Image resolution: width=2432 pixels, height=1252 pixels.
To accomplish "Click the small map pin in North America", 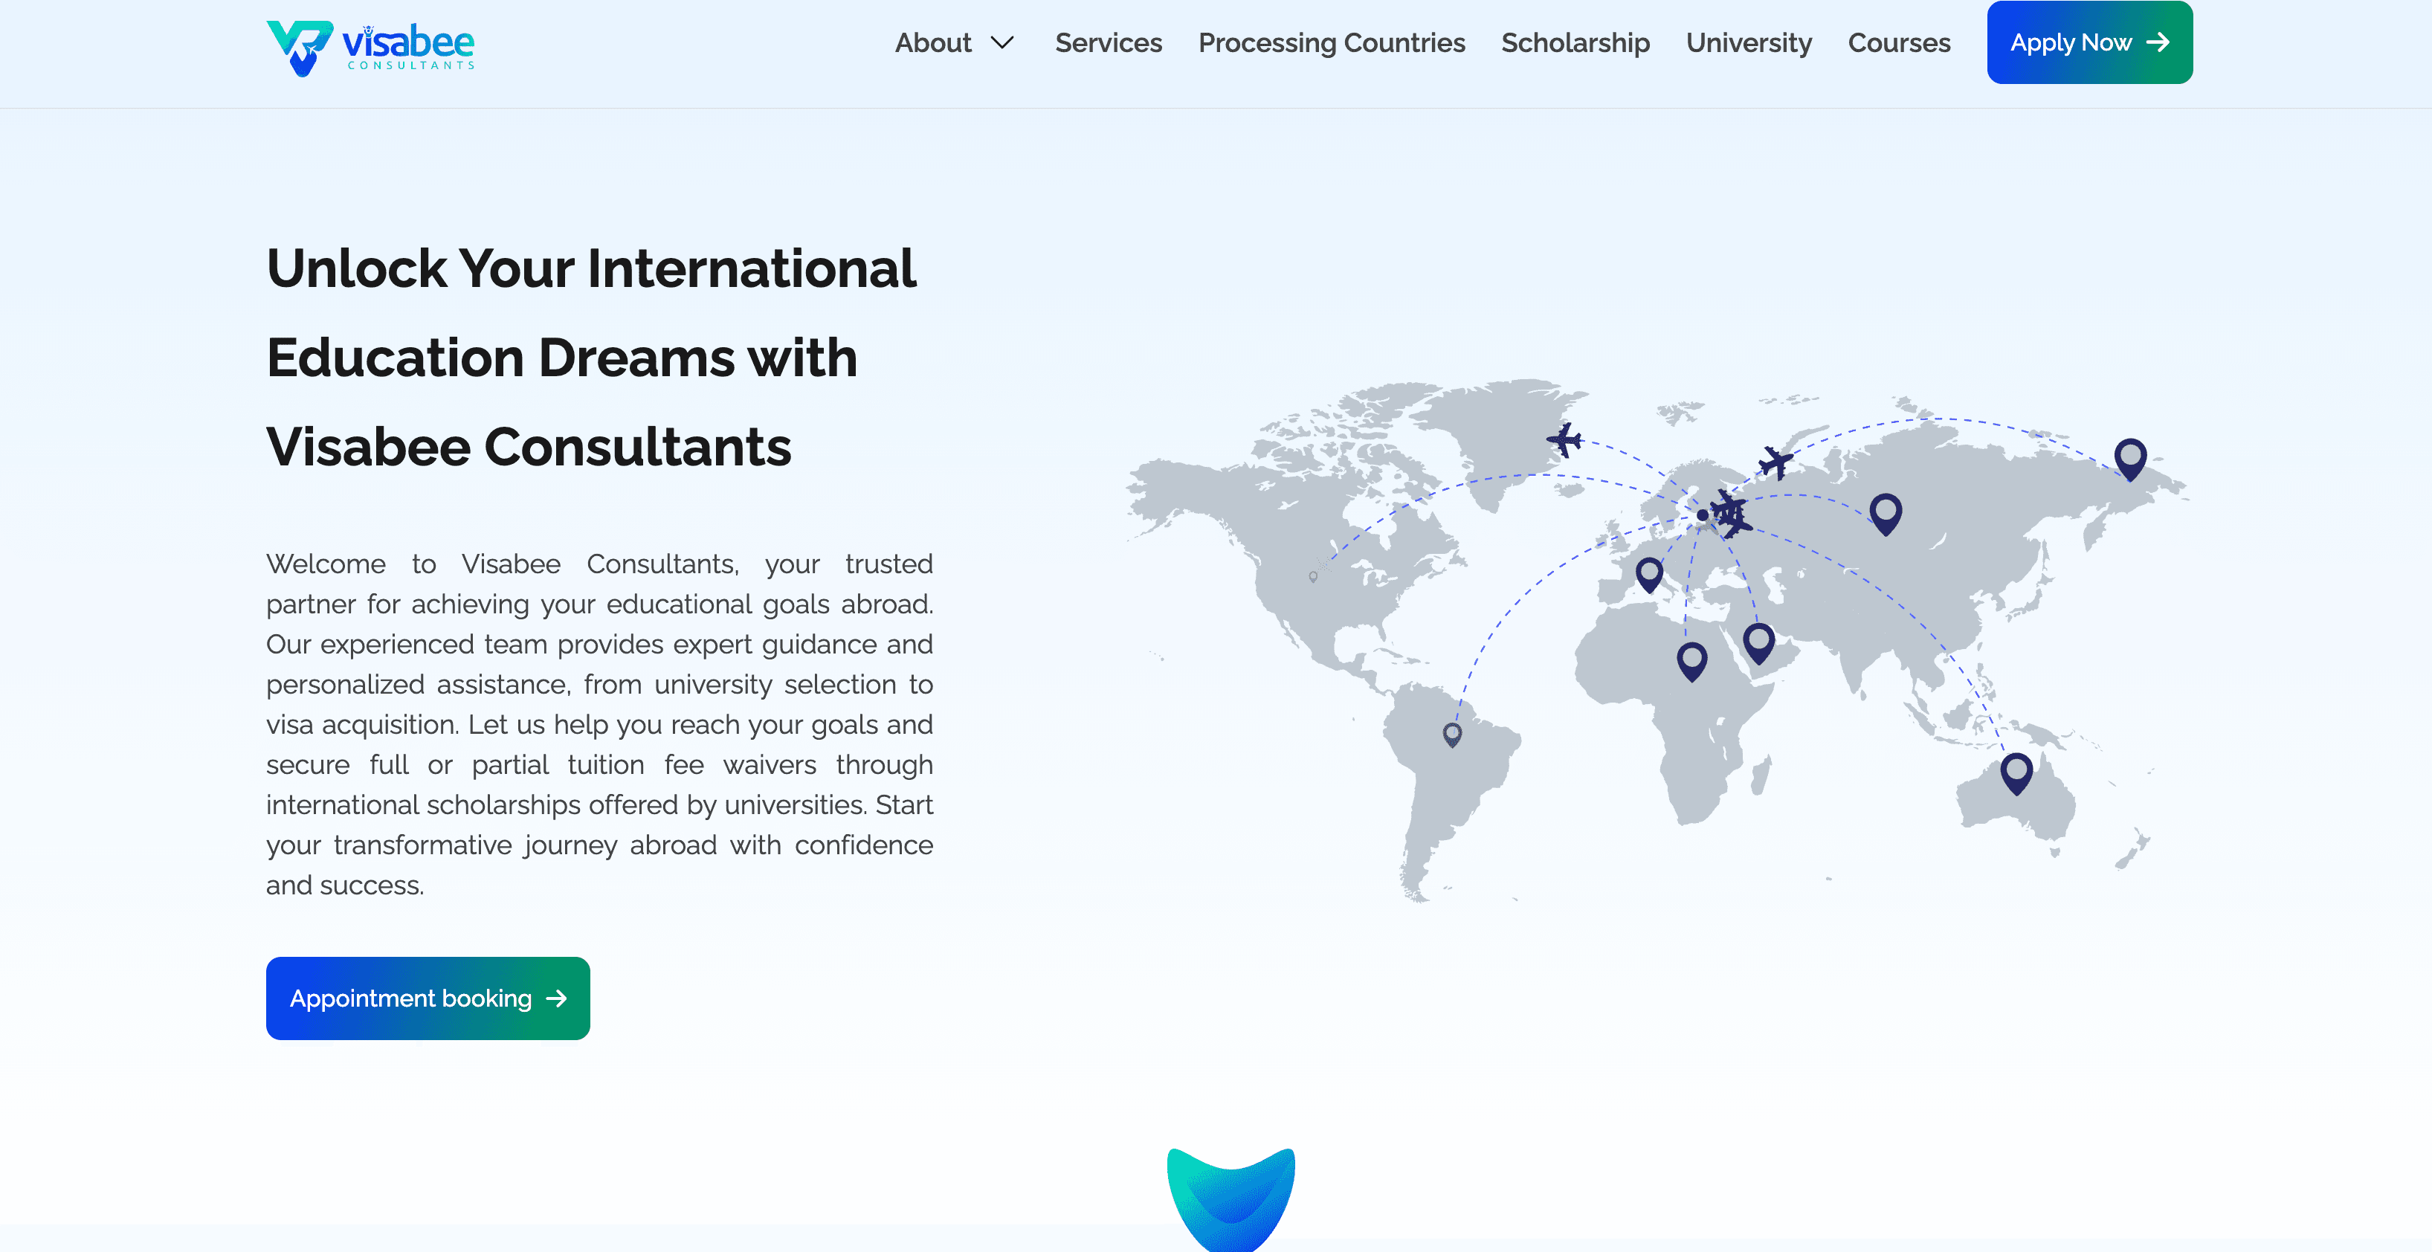I will [1312, 577].
